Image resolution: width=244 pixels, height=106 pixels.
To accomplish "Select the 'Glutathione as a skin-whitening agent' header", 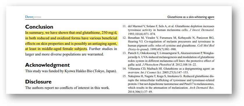I will coord(191,17).
